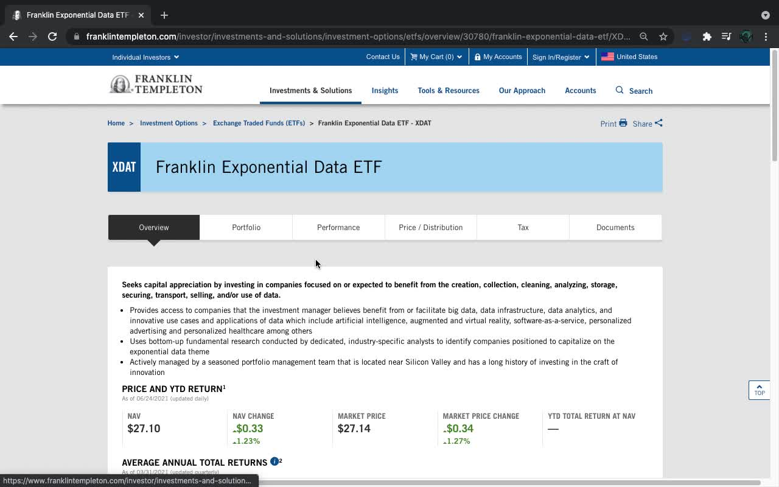779x487 pixels.
Task: Click the zoom magnifier icon in address bar
Action: pyautogui.click(x=643, y=37)
